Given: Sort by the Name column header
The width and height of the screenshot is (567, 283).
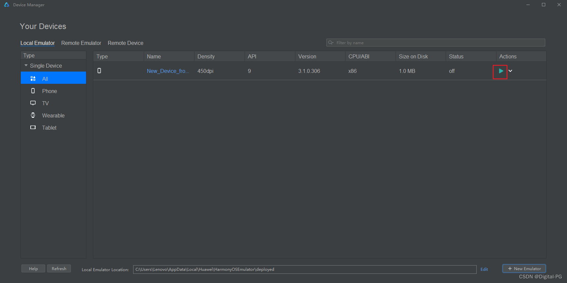Looking at the screenshot, I should [x=169, y=56].
